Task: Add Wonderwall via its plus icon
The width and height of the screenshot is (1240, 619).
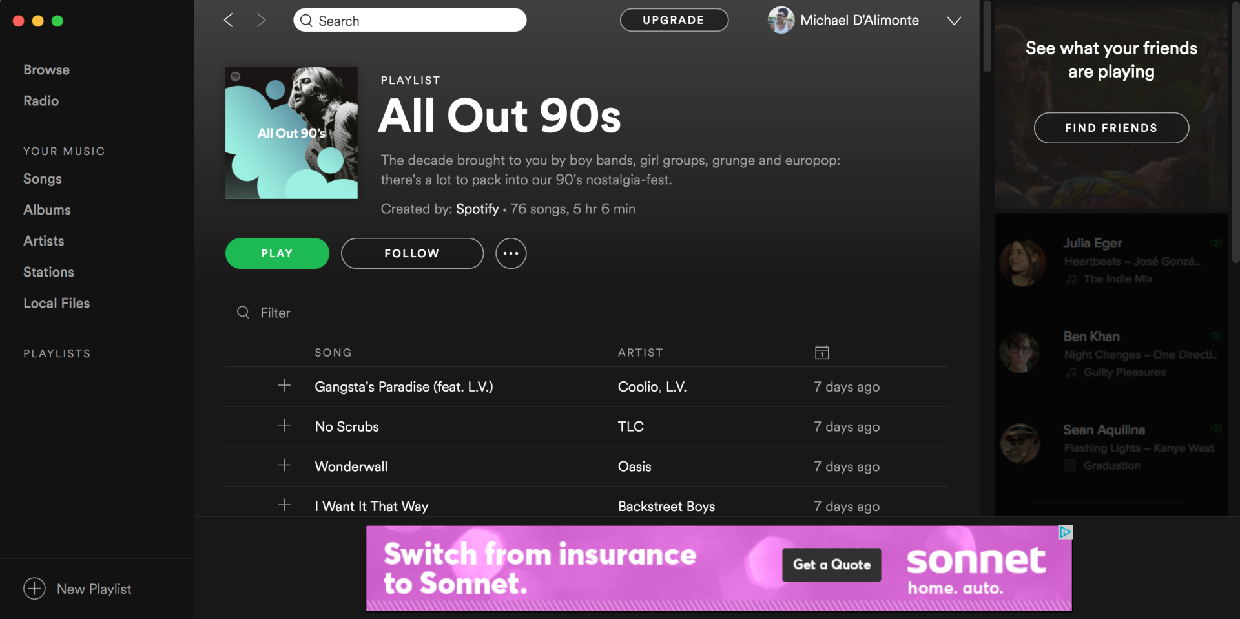Action: pyautogui.click(x=284, y=466)
